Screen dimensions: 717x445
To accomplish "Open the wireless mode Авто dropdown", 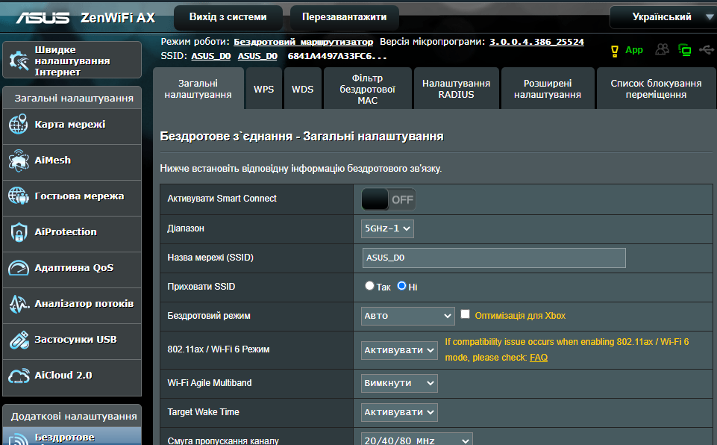I will [408, 316].
